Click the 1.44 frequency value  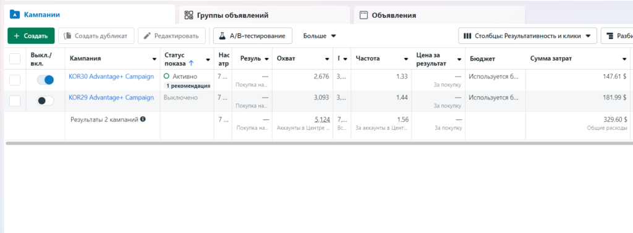[x=402, y=97]
